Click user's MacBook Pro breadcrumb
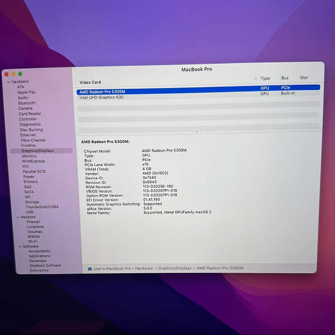 point(112,269)
